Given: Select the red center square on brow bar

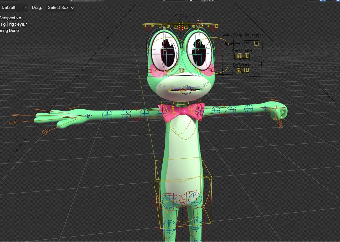Looking at the screenshot, I should point(181,28).
